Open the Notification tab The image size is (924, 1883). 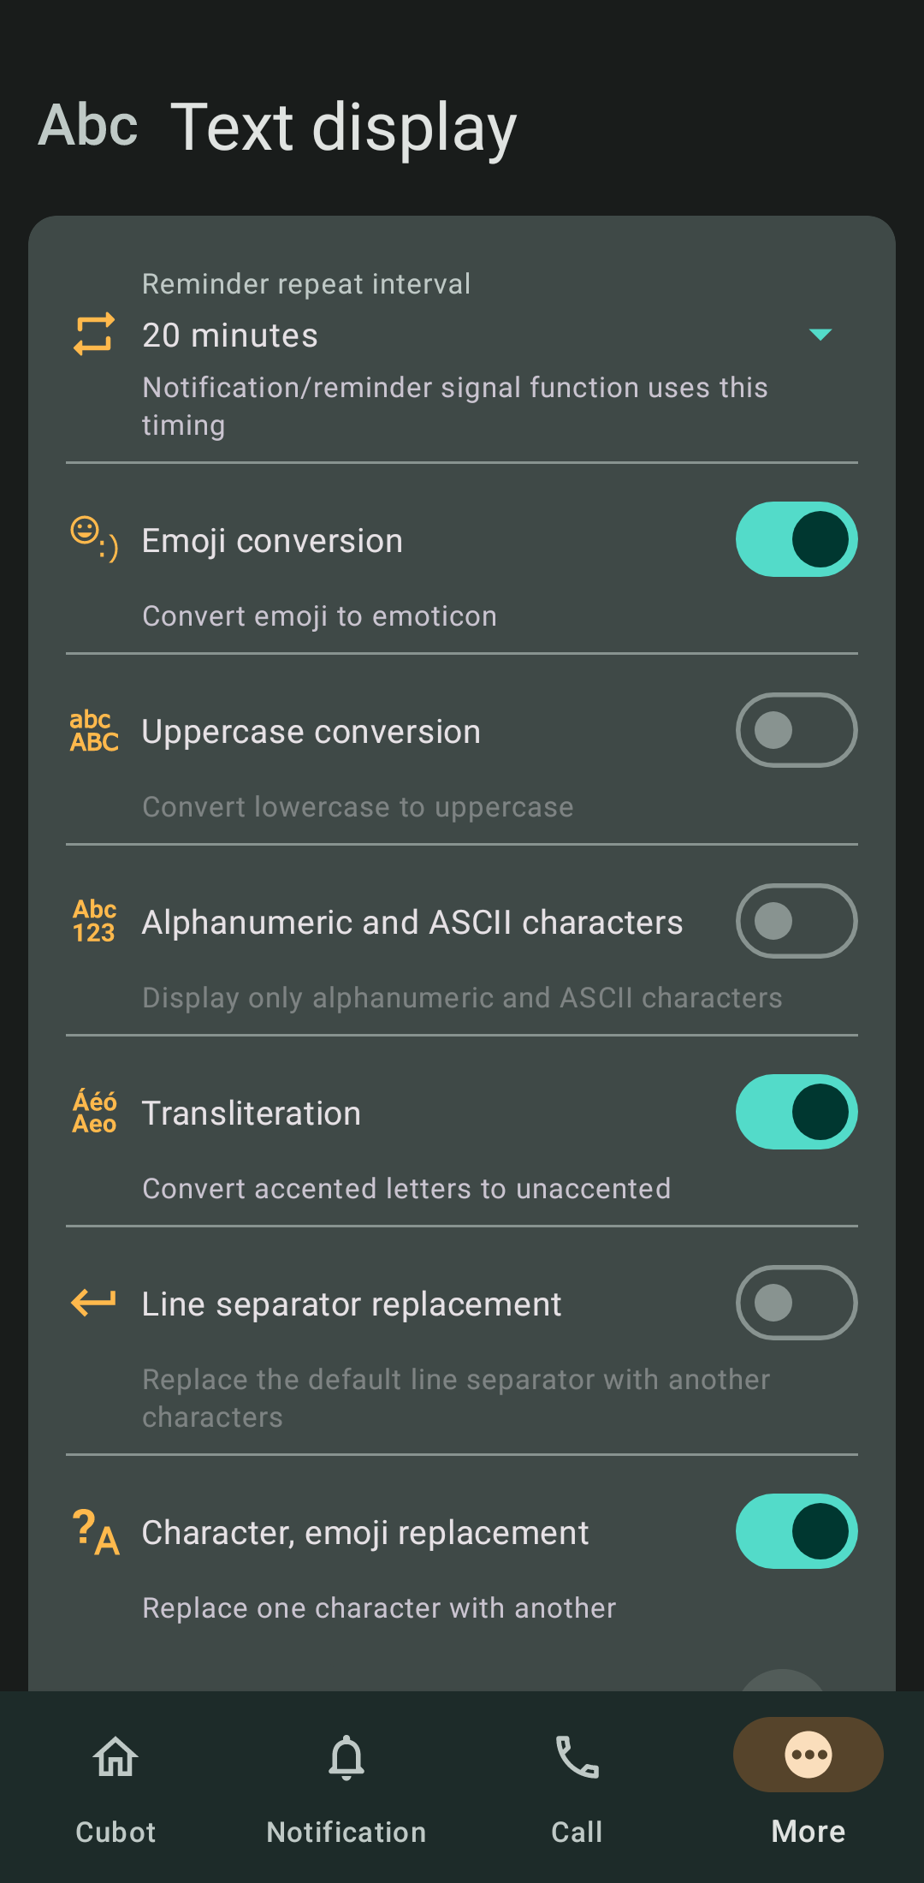(346, 1785)
